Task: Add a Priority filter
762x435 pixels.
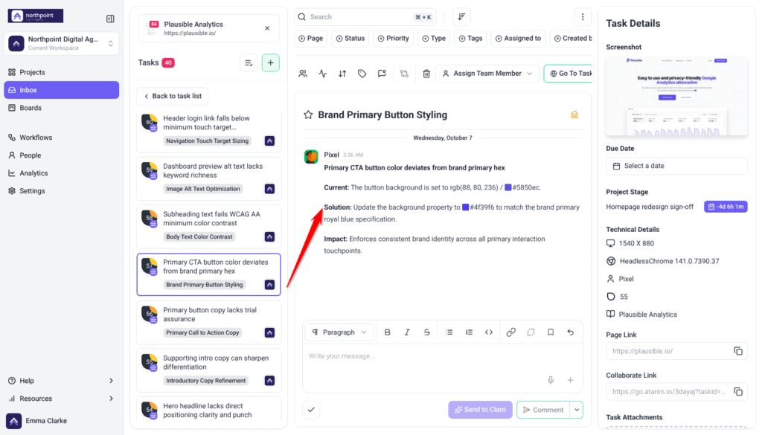Action: click(x=393, y=39)
